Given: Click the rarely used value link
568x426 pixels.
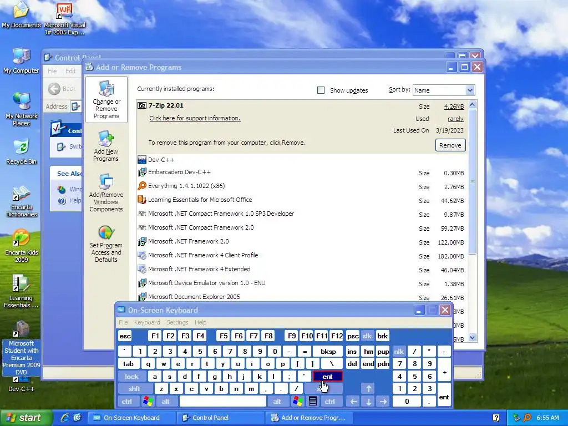Looking at the screenshot, I should click(x=455, y=119).
